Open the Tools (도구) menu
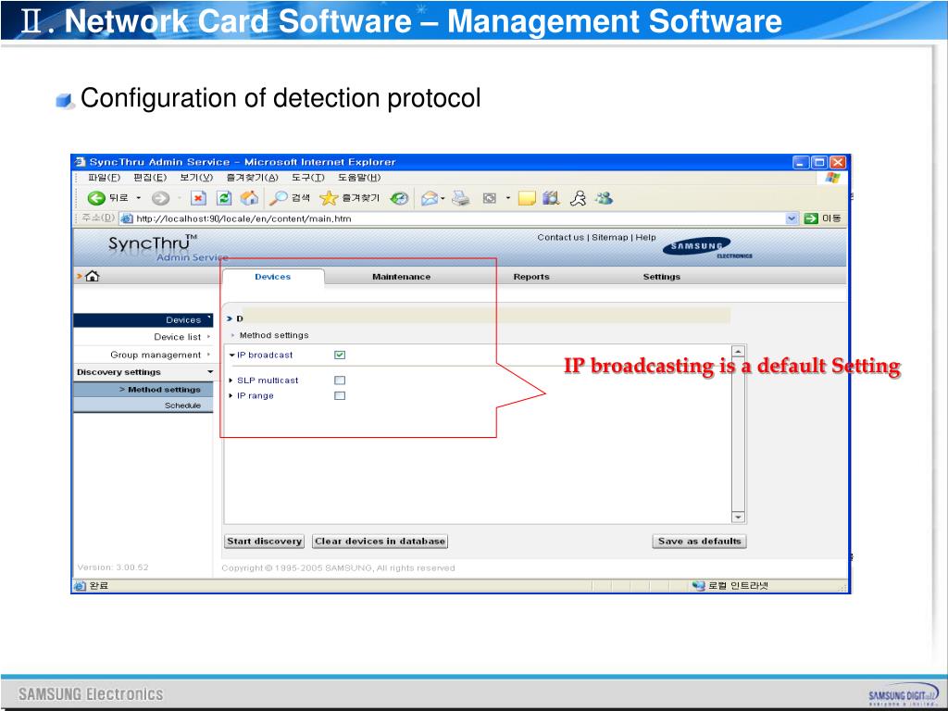Screen dimensions: 948x711 308,177
